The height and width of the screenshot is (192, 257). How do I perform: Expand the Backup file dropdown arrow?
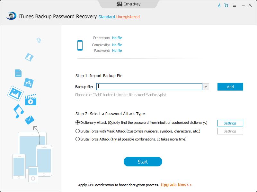(206, 87)
